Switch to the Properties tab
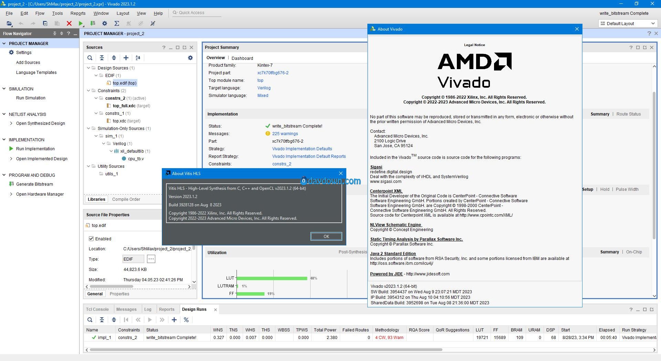 pyautogui.click(x=119, y=294)
